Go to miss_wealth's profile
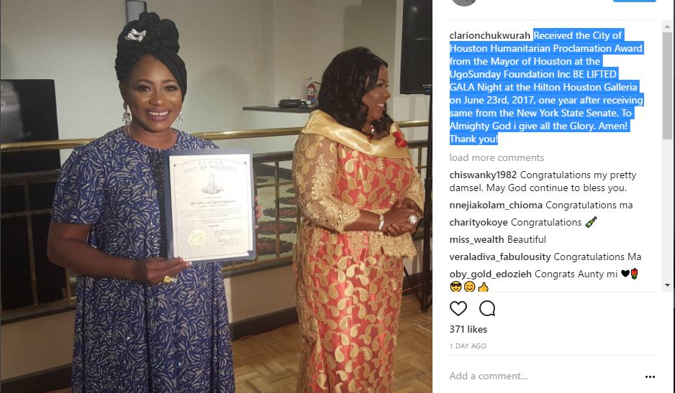The image size is (675, 393). click(x=476, y=239)
